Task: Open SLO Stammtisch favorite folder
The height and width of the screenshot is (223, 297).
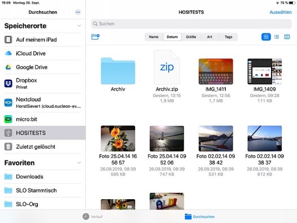Action: coord(43,190)
